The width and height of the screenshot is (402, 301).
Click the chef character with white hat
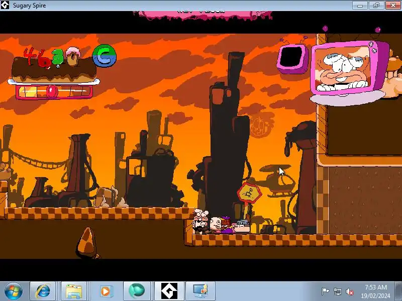[202, 221]
